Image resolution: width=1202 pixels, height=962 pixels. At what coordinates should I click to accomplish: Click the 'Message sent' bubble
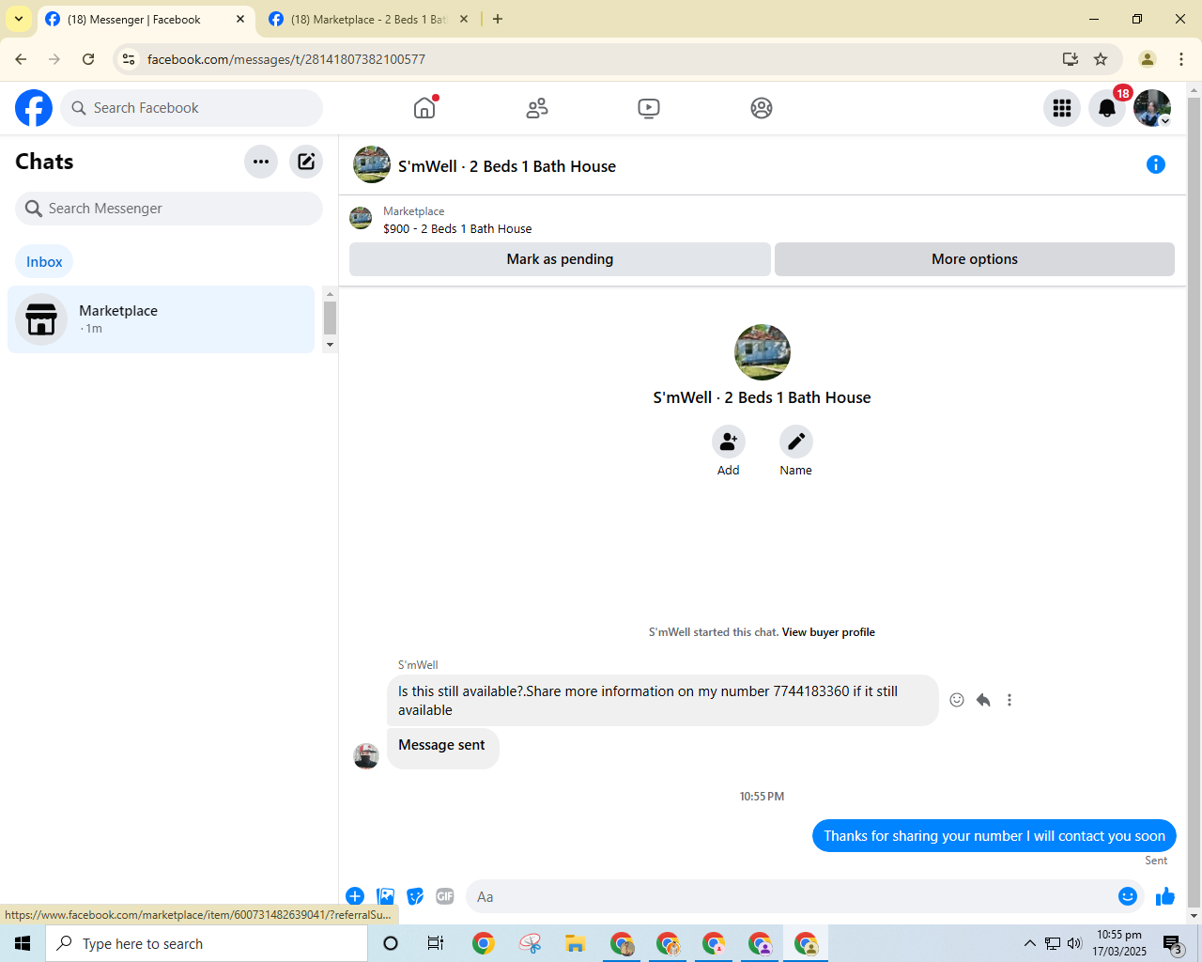442,748
